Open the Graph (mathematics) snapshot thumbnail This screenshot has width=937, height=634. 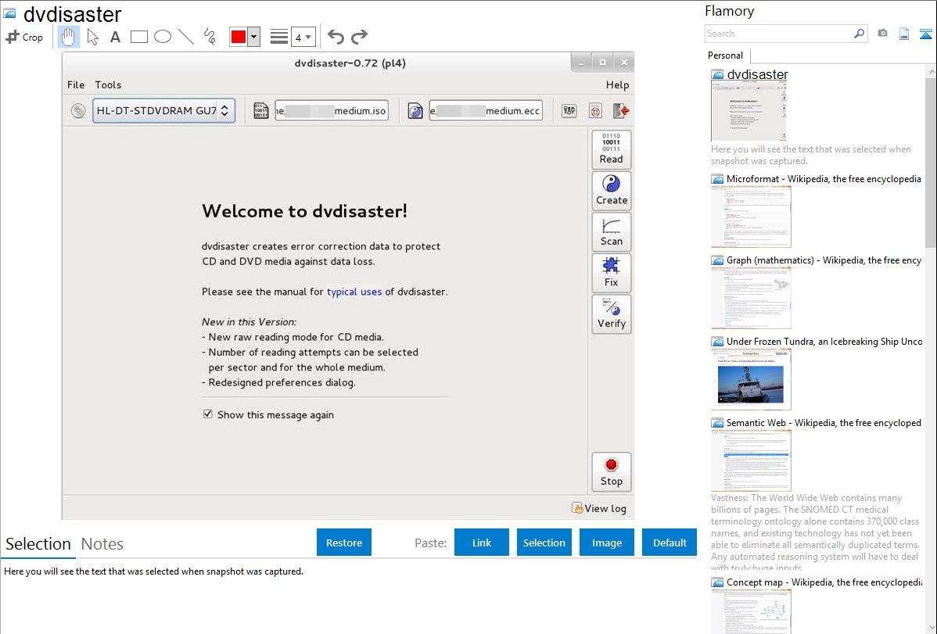pos(751,298)
